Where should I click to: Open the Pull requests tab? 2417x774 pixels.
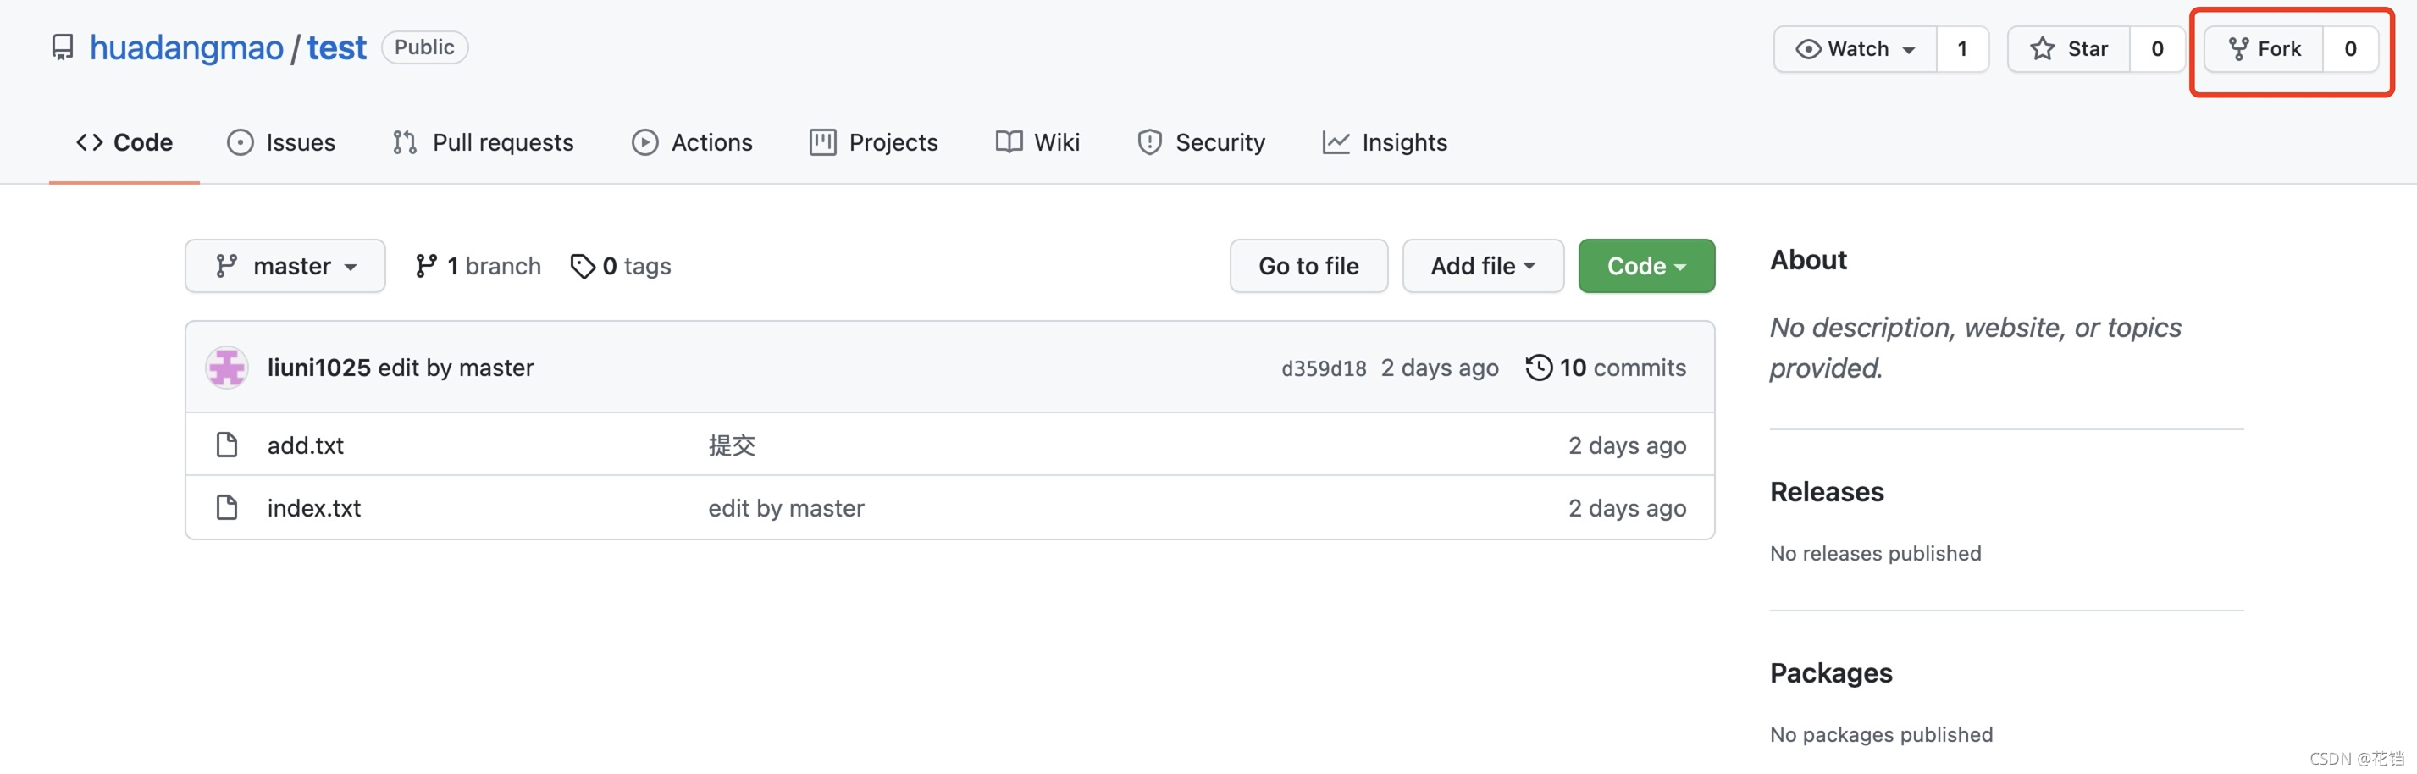tap(484, 142)
